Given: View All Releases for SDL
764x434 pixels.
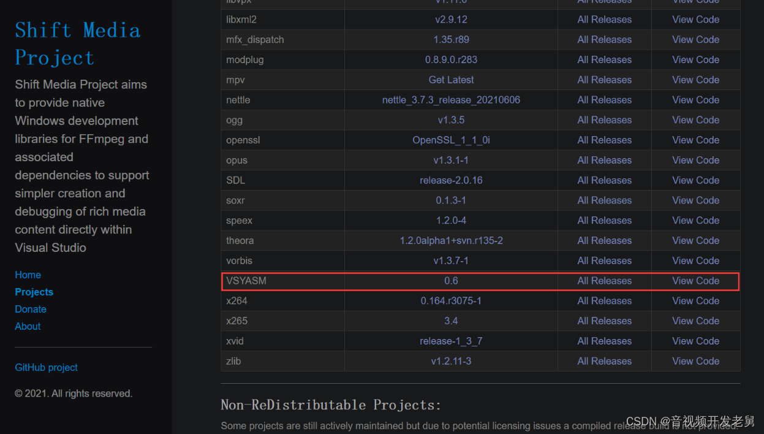Looking at the screenshot, I should [x=605, y=180].
